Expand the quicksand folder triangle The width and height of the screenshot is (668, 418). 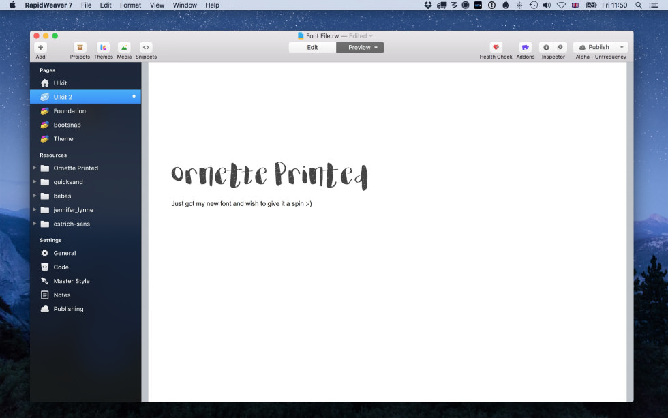[35, 182]
